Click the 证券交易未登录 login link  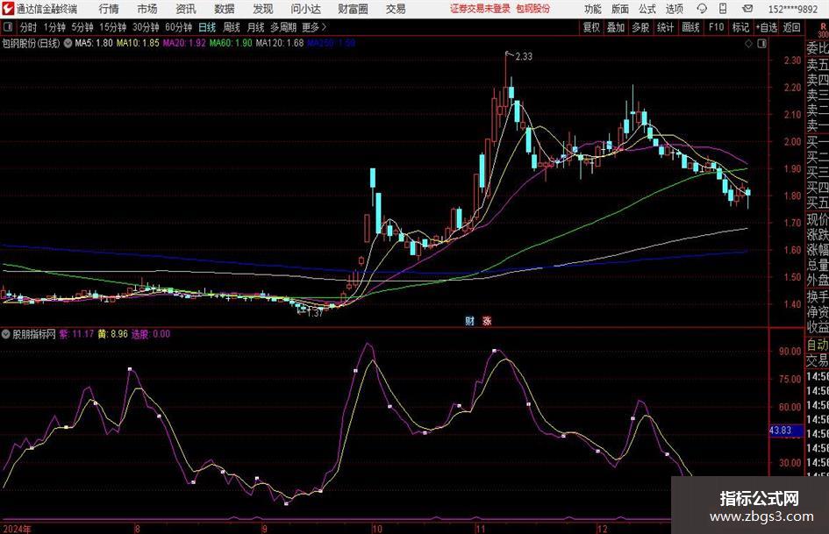tap(481, 9)
